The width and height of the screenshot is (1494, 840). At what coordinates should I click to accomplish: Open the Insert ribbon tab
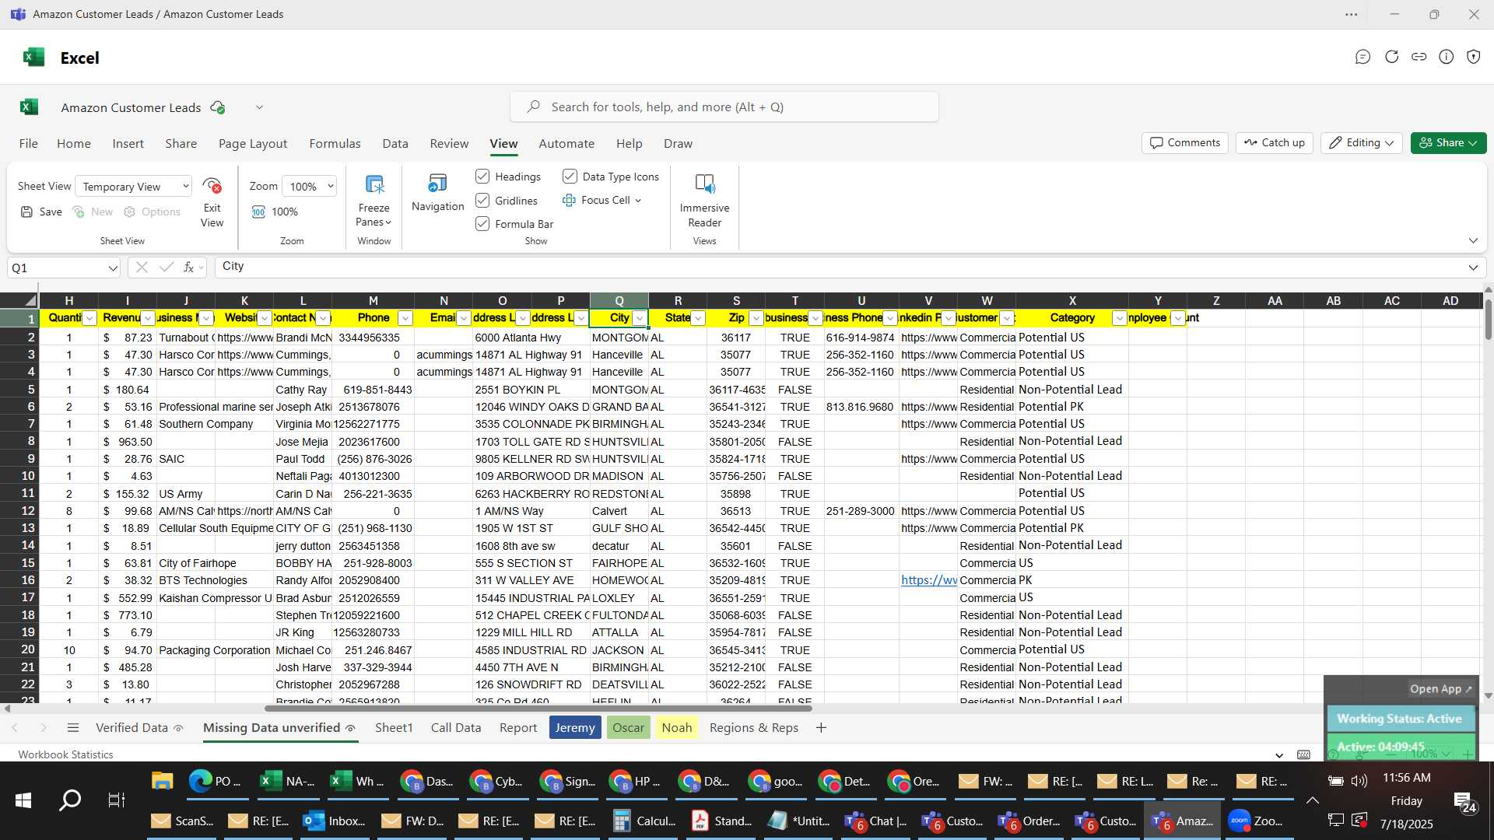[x=128, y=144]
